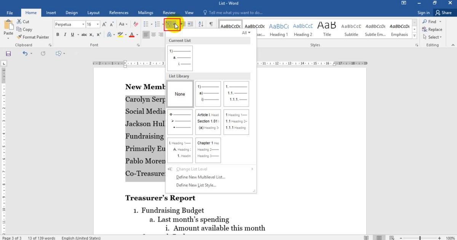Switch to Print Layout view in status bar
This screenshot has height=240, width=457.
tap(379, 238)
